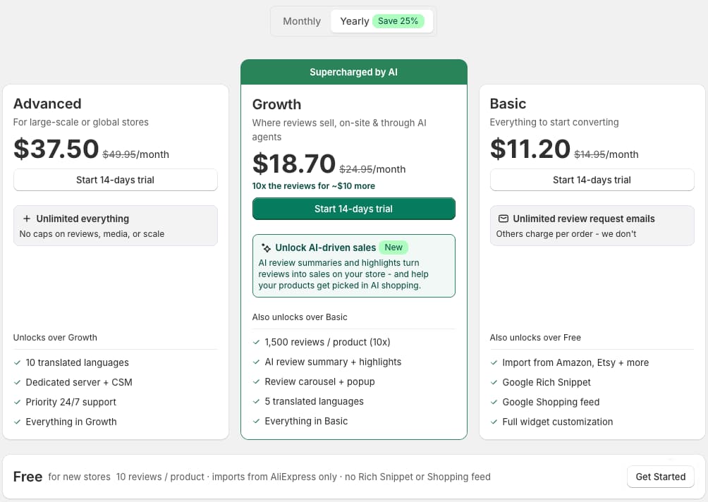This screenshot has height=502, width=708.
Task: Click '10 reviews / product' Free plan description
Action: [160, 477]
